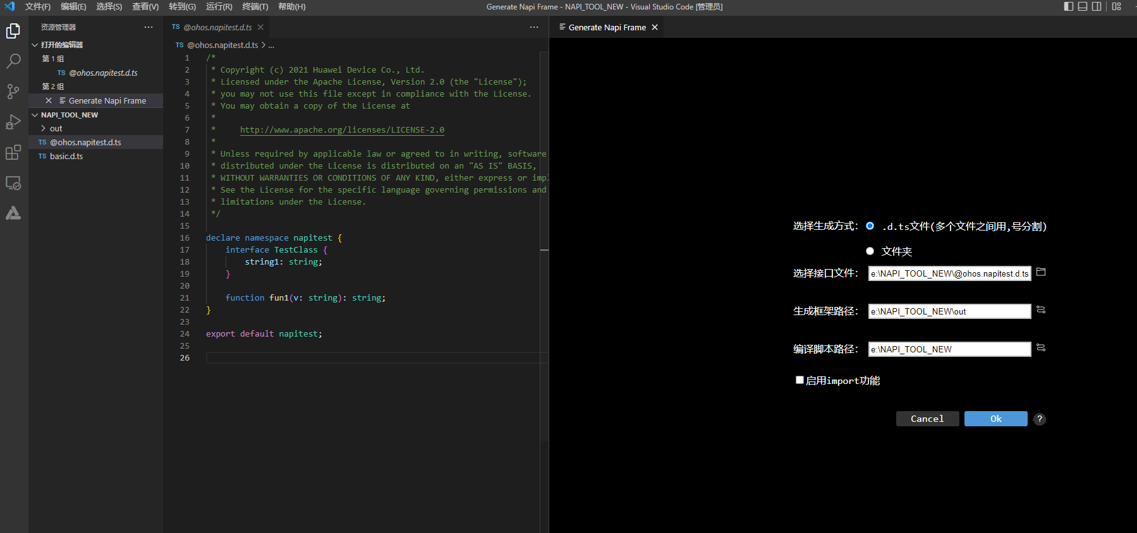Open the Run and Debug view
The width and height of the screenshot is (1137, 533).
coord(13,122)
